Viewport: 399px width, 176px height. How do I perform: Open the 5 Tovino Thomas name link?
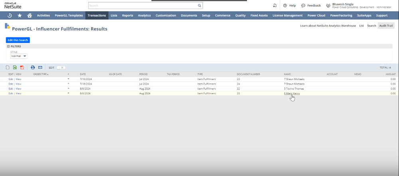coord(294,89)
